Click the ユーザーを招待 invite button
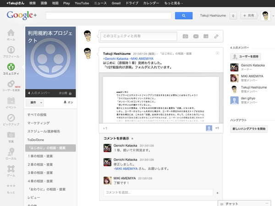The height and width of the screenshot is (206, 275). click(x=246, y=57)
